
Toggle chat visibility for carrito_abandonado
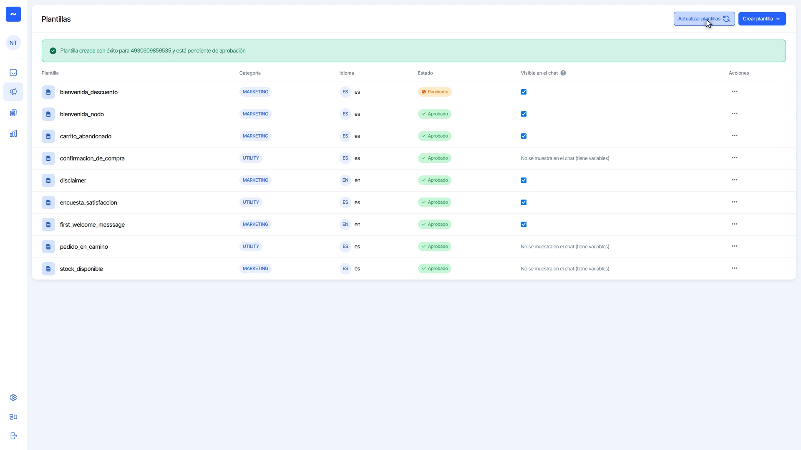click(x=524, y=136)
